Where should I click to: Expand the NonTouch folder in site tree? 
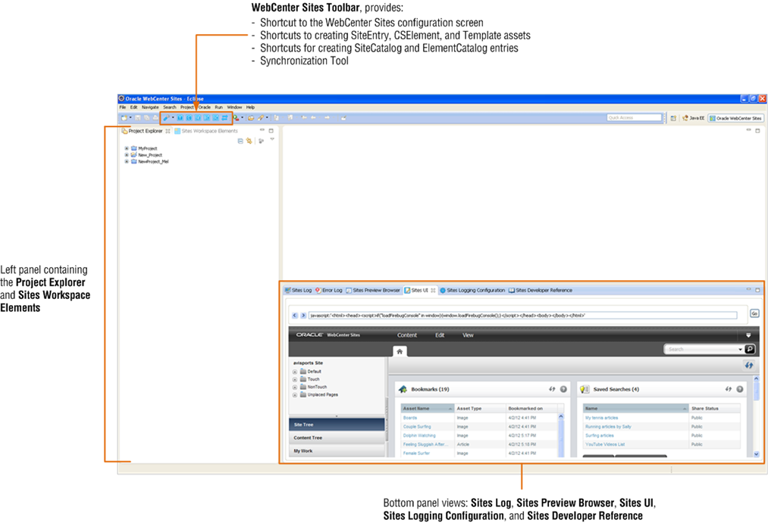(x=295, y=387)
